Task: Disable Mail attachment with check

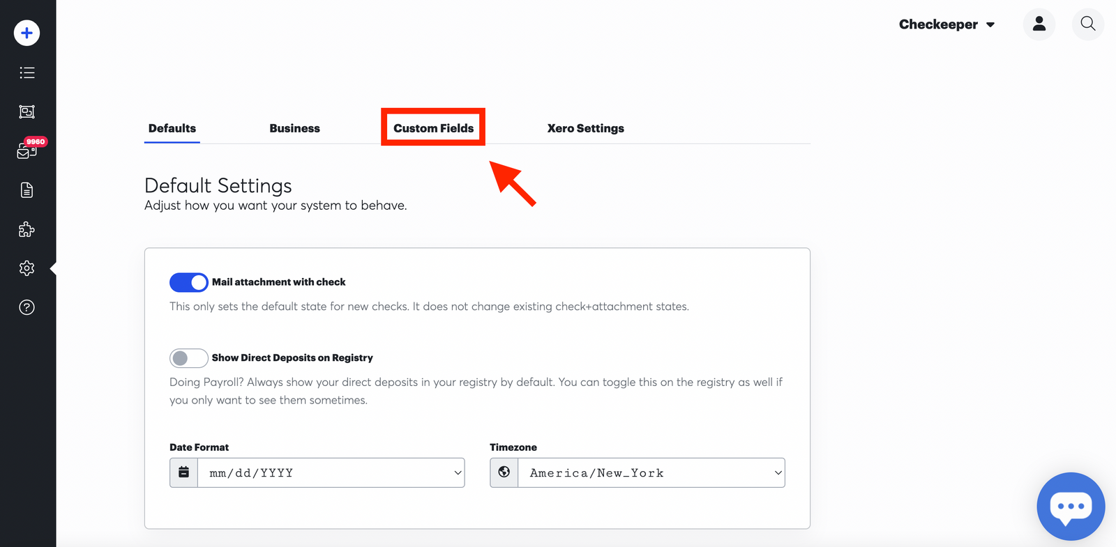Action: pos(188,282)
